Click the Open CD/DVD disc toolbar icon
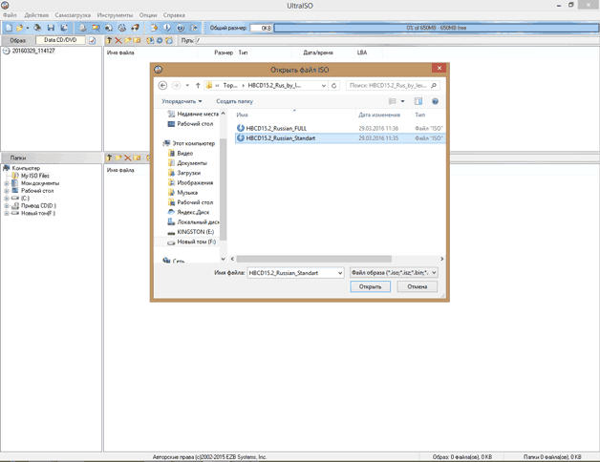The image size is (600, 462). pos(37,28)
